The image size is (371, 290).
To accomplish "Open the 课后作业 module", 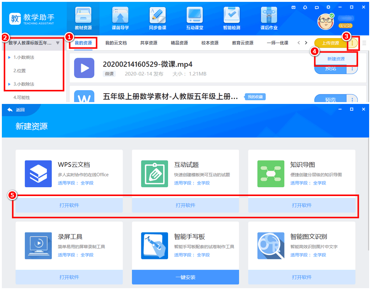I will [269, 18].
